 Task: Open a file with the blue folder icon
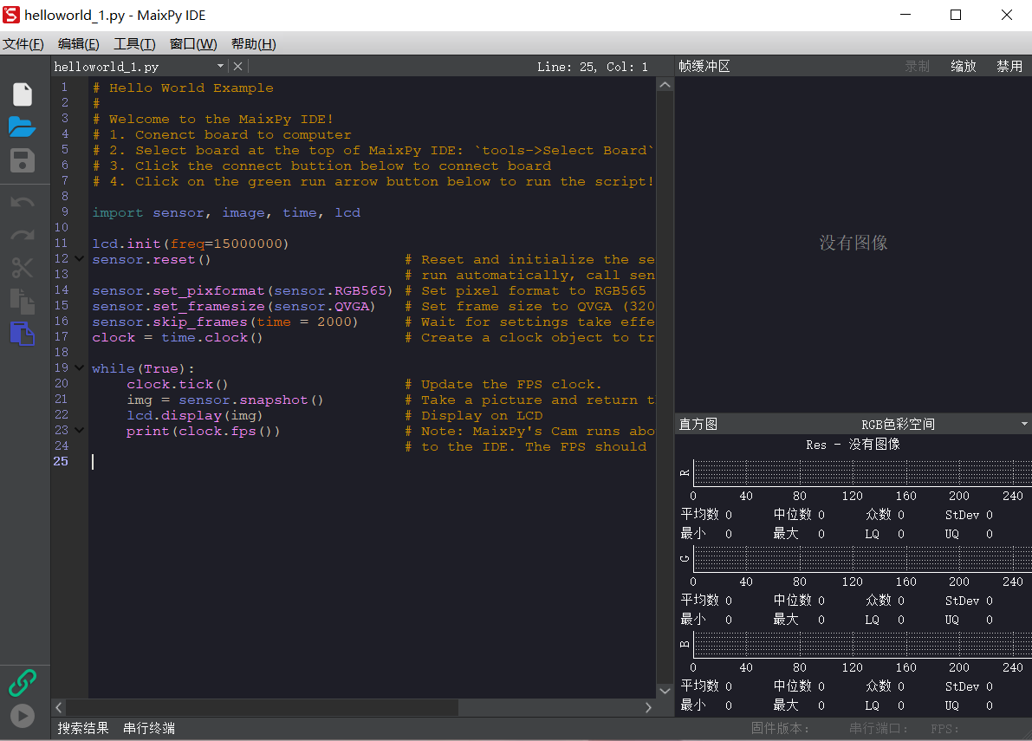pos(23,127)
